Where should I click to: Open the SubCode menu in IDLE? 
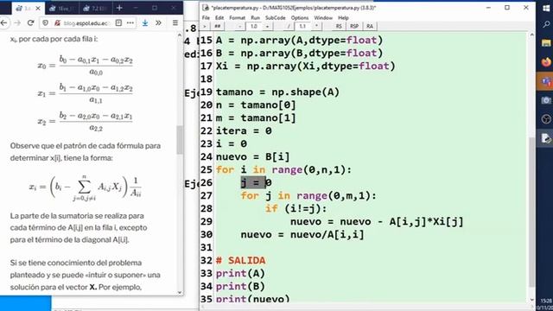tap(276, 17)
